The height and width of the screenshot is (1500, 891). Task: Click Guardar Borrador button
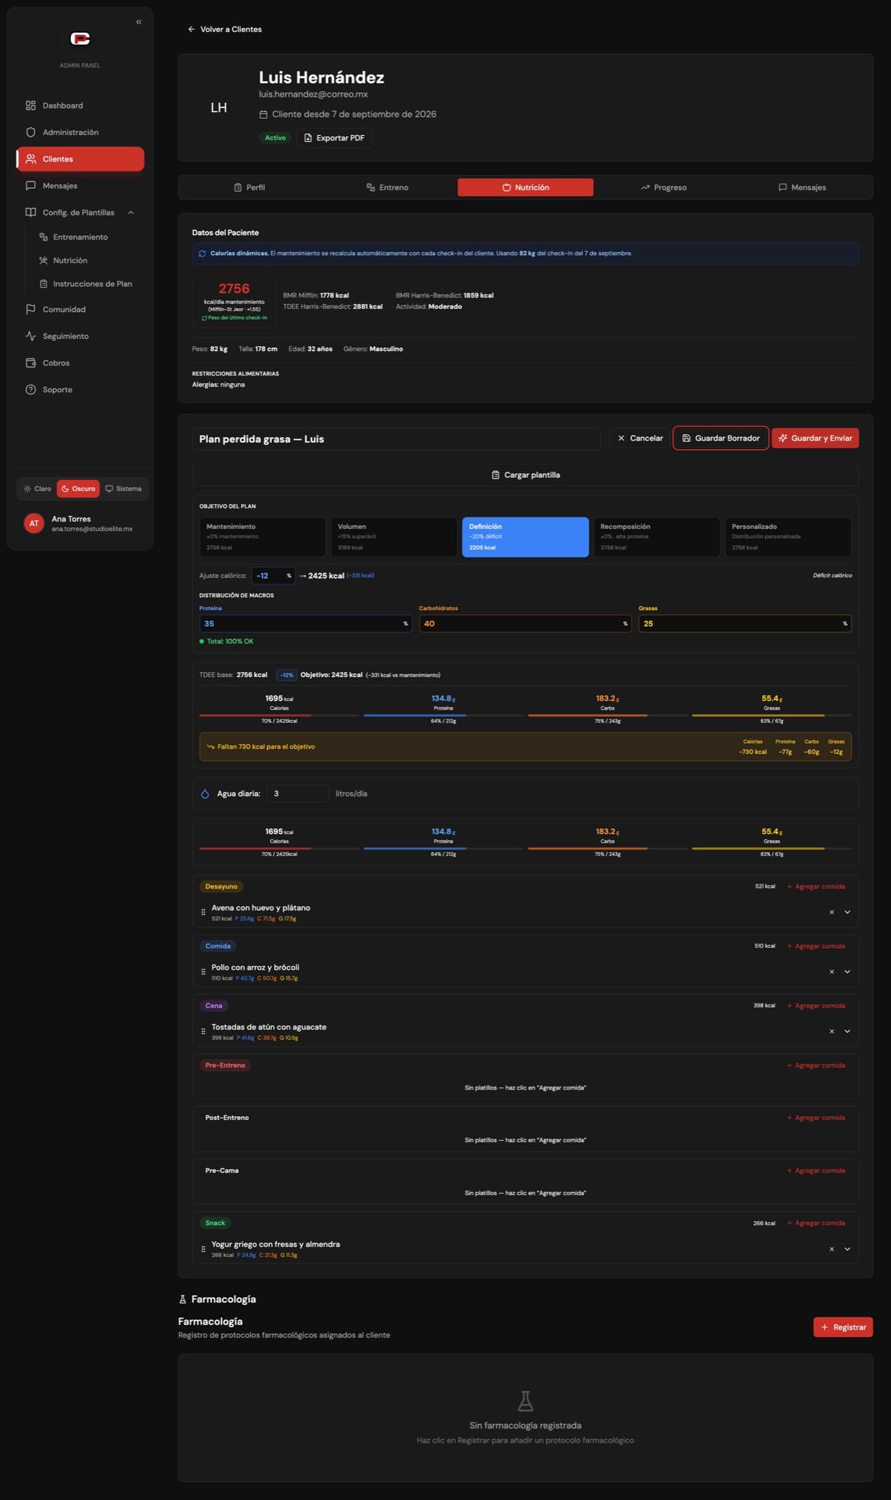(x=721, y=438)
